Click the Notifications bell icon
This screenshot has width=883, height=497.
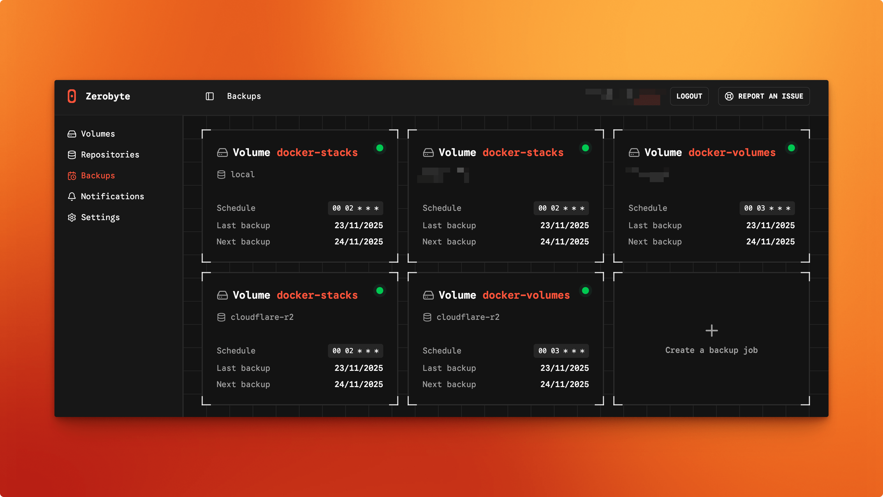pyautogui.click(x=72, y=196)
